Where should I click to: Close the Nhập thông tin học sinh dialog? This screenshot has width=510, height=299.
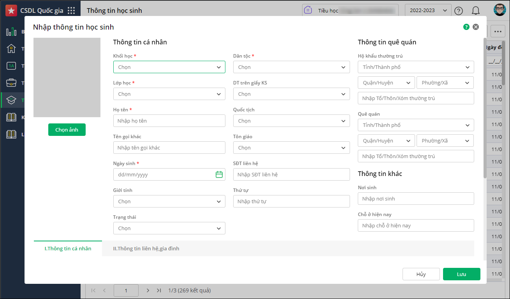pos(476,27)
